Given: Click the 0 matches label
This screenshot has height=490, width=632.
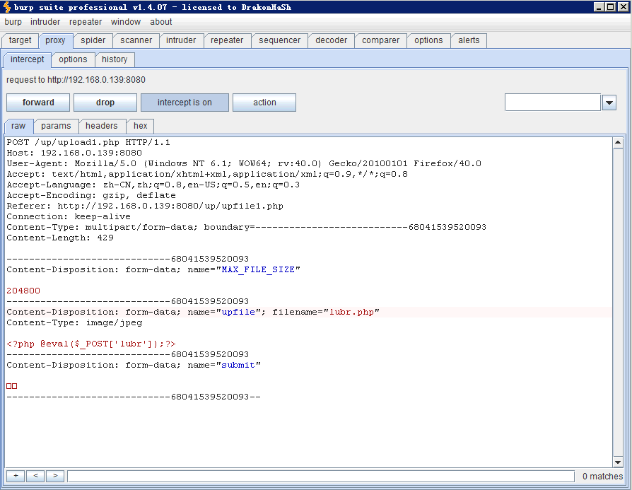Looking at the screenshot, I should [x=602, y=477].
